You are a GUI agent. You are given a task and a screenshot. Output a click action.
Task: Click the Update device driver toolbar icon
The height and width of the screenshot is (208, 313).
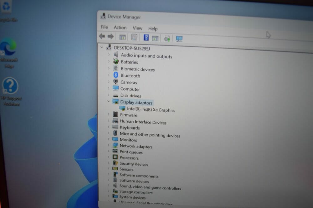click(167, 38)
